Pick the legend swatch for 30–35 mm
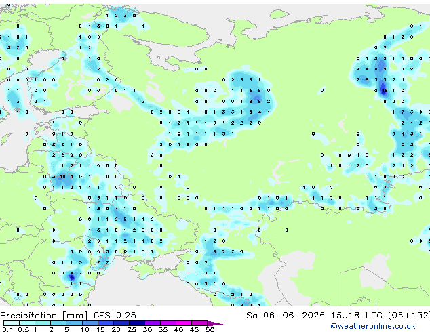Screen dimensions: 430x332 tap(153, 323)
